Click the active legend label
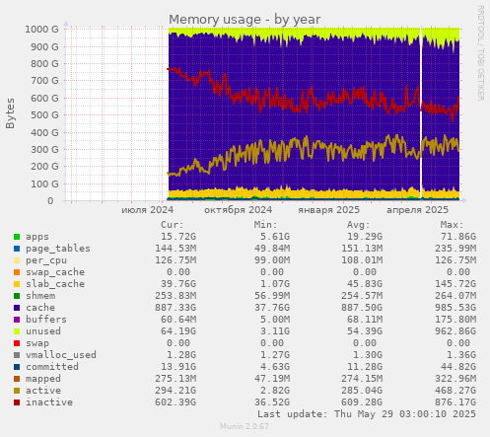Screen dimensions: 490x437 (x=43, y=391)
